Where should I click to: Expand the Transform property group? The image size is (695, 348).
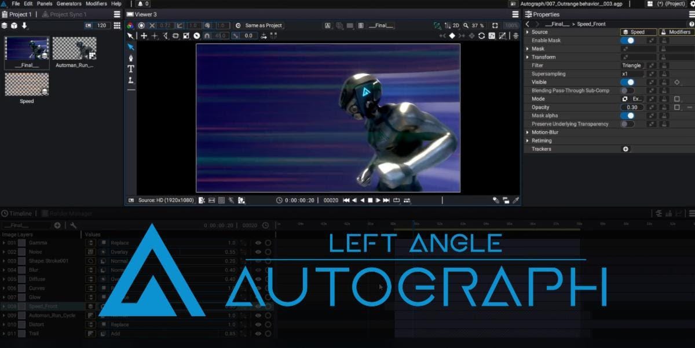[528, 57]
